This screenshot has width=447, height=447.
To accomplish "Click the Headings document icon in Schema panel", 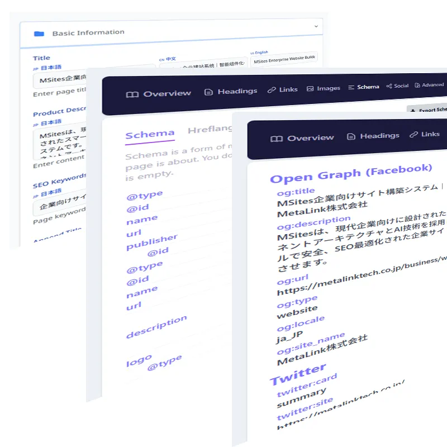I will [x=209, y=92].
